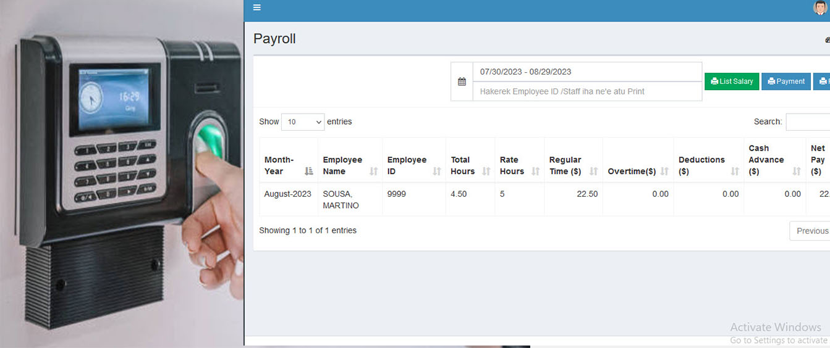Sort by Total Hours column sort icon
The height and width of the screenshot is (348, 830).
[x=486, y=172]
